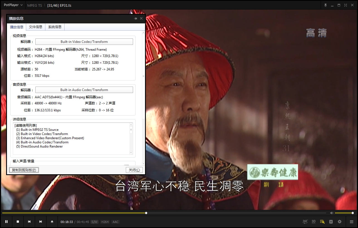Open the playlist panel icon
Screen dimensions: 358x228
pos(331,222)
